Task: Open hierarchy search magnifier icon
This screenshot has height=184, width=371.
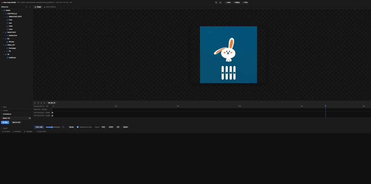Action: pos(26,7)
